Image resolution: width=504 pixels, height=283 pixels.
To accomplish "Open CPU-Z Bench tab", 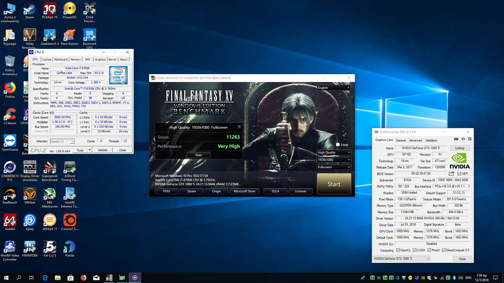I will (113, 59).
